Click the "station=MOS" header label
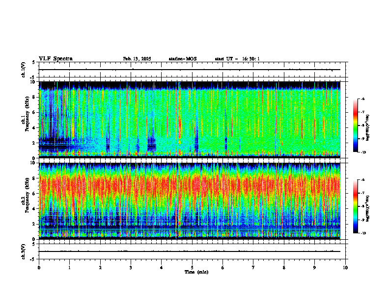 click(183, 59)
